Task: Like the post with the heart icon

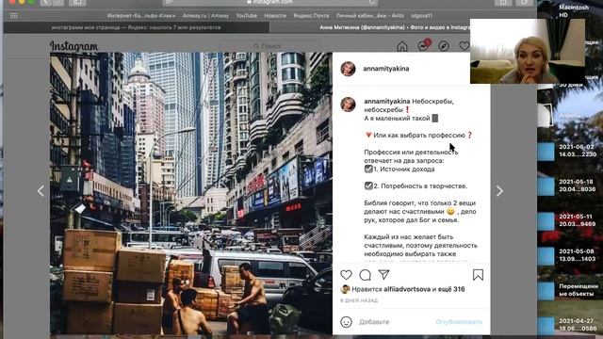Action: (346, 274)
